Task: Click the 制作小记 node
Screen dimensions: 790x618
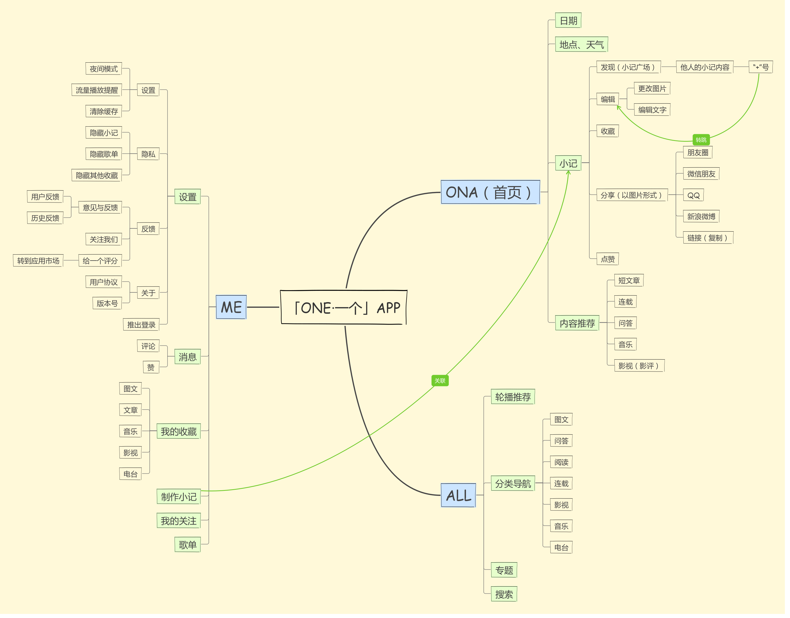Action: click(180, 500)
